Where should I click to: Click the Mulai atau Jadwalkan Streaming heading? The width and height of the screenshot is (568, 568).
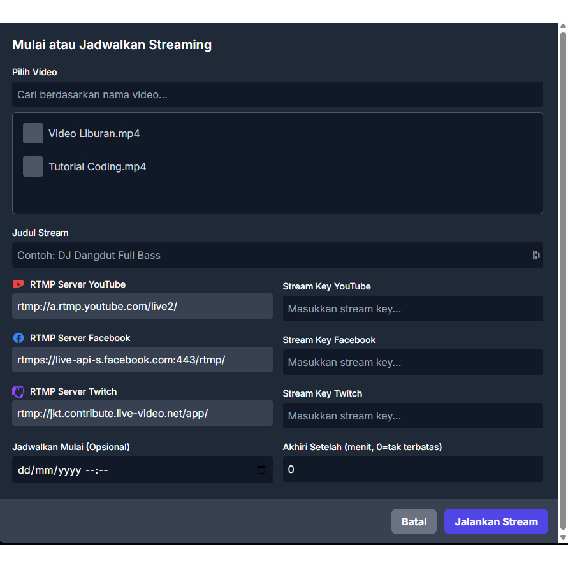pos(112,45)
